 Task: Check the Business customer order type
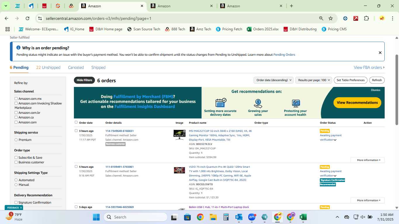pyautogui.click(x=16, y=162)
